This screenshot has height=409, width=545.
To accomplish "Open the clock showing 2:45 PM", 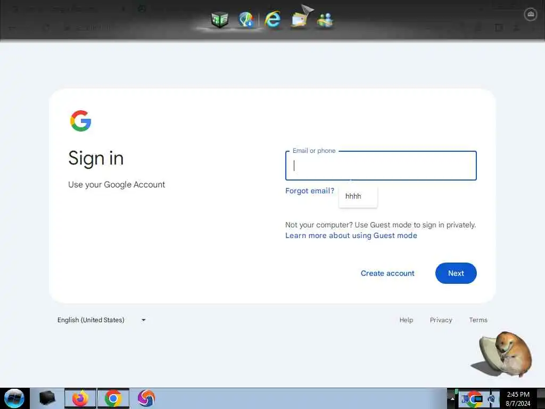I will click(x=518, y=398).
